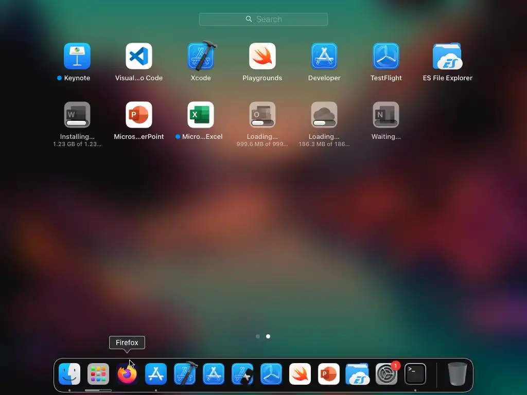Screen dimensions: 527x395
Task: Launch TestFlight from the Launchpad grid
Action: (x=386, y=56)
